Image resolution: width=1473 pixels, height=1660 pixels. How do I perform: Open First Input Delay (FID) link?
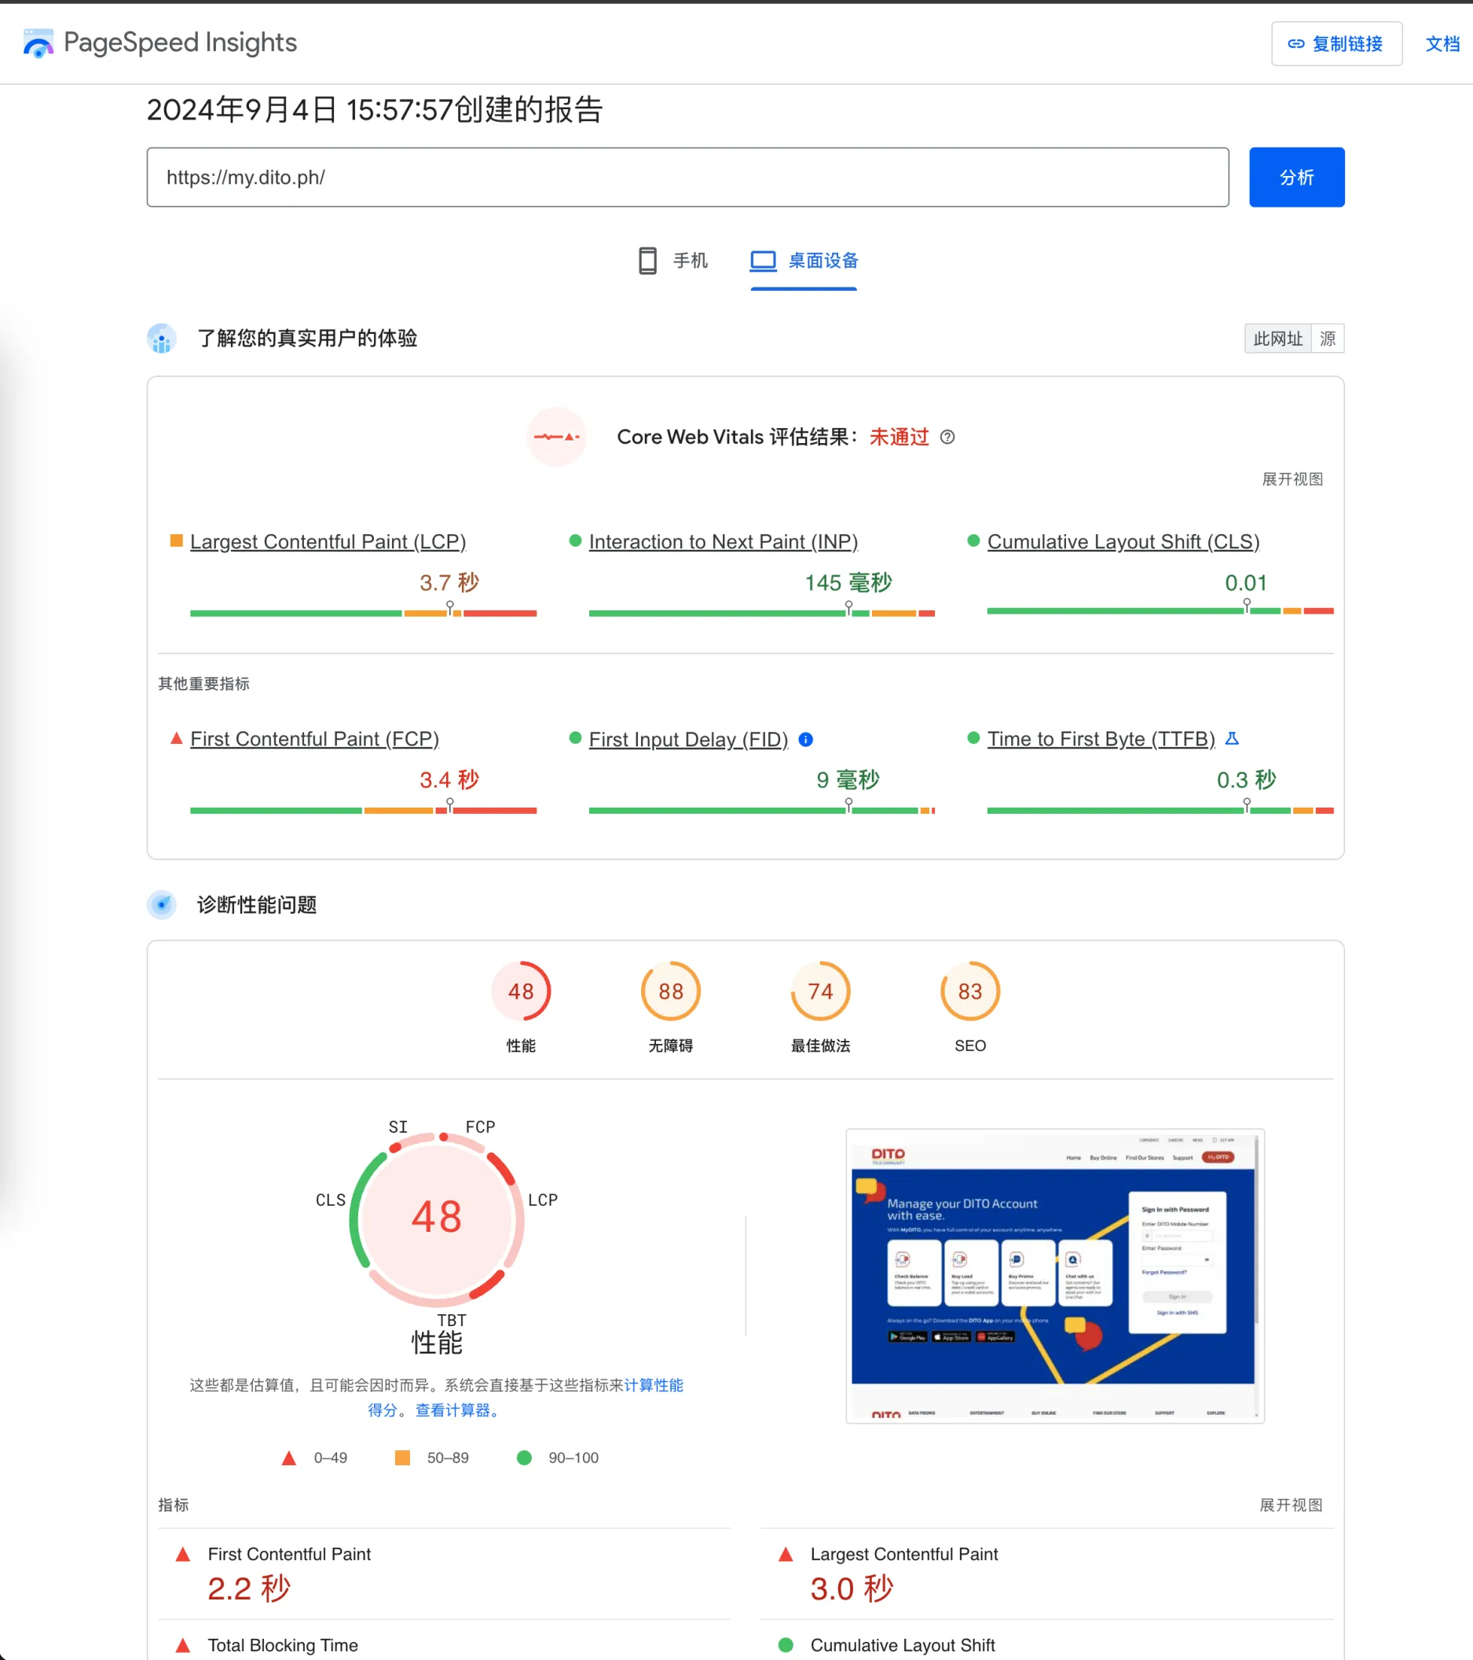click(x=687, y=740)
